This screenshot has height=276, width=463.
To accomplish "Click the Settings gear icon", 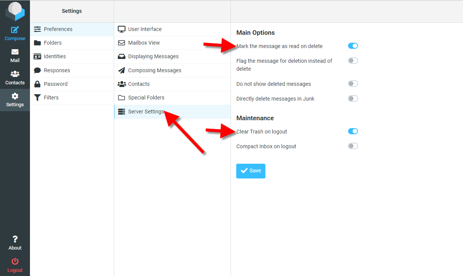I will pyautogui.click(x=15, y=96).
